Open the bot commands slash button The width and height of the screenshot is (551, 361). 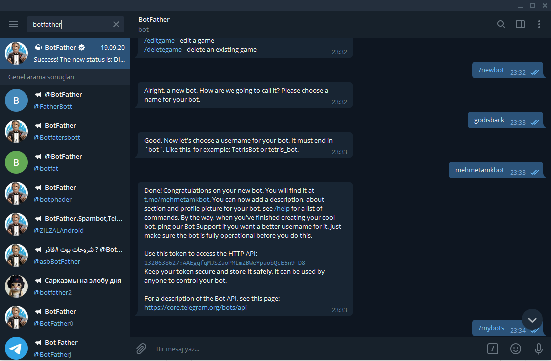point(493,349)
